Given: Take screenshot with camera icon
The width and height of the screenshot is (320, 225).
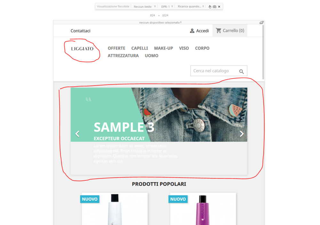Looking at the screenshot, I should point(214,6).
